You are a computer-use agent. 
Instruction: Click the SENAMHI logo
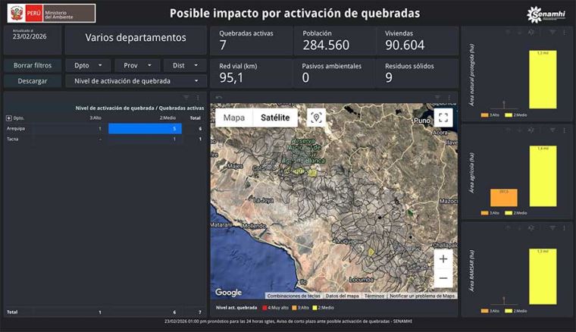545,13
